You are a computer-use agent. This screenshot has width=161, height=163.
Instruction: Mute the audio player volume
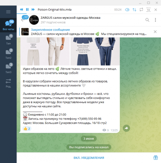click(x=127, y=10)
